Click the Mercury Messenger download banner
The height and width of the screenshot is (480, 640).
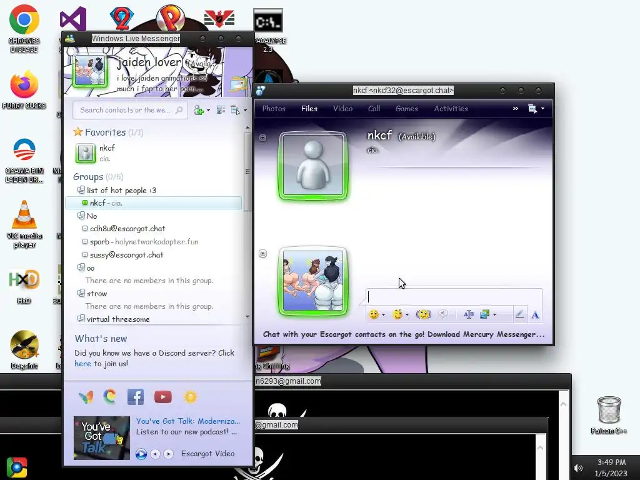pos(404,334)
